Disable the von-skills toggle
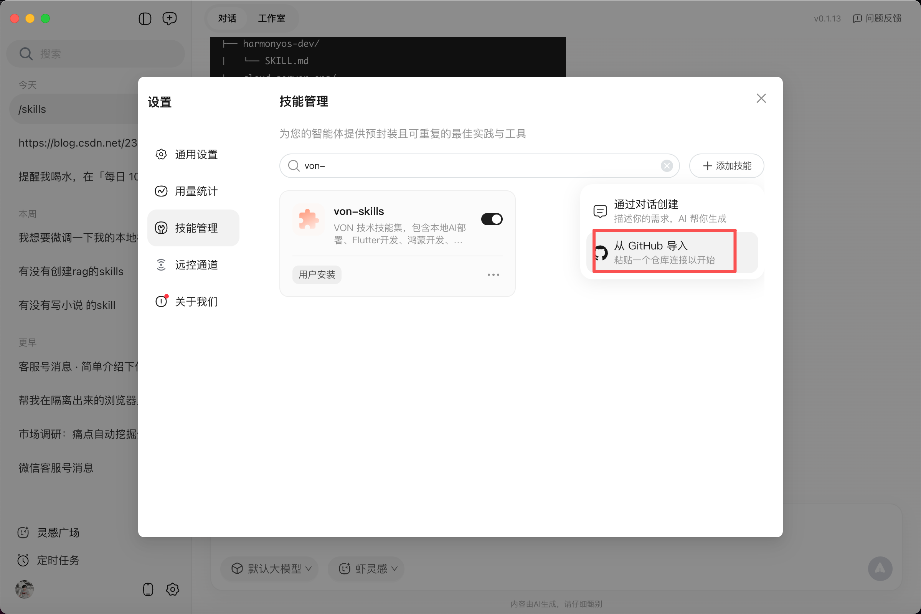 pos(492,219)
